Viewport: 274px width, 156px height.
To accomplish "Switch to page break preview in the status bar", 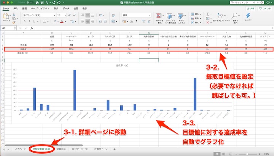I will click(231, 154).
